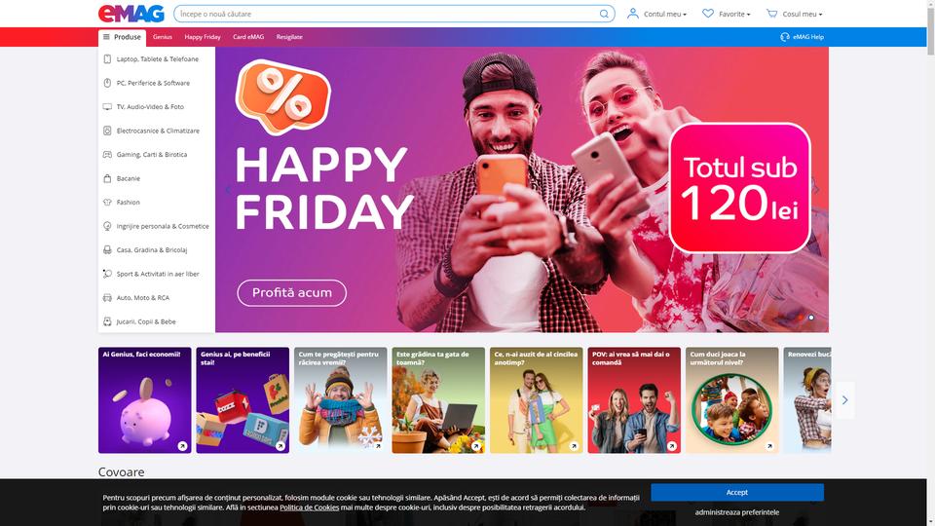The image size is (935, 526).
Task: Open the Happy Friday tab
Action: 203,37
